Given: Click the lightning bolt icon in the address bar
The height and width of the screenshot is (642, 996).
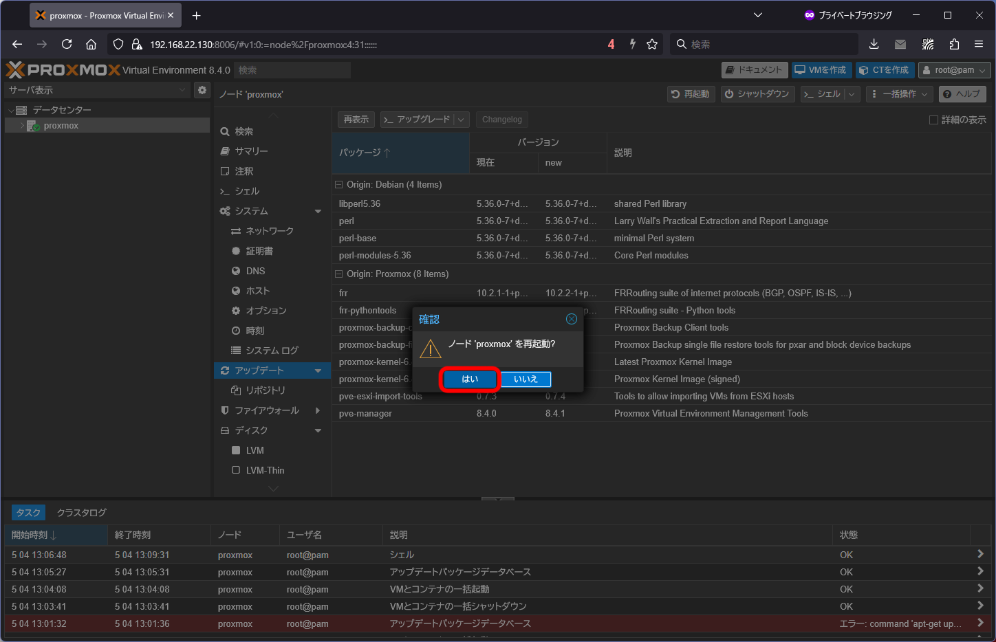Looking at the screenshot, I should click(x=632, y=44).
